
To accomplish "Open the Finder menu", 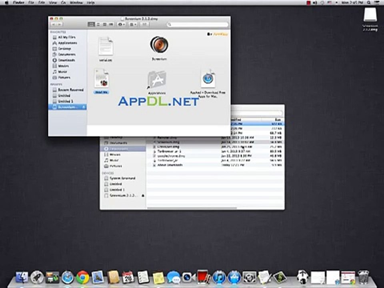I will [x=19, y=3].
